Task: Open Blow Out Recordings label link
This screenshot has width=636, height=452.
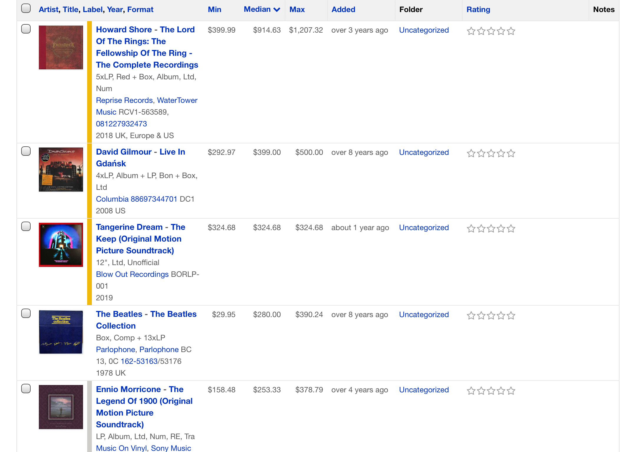Action: click(x=132, y=274)
